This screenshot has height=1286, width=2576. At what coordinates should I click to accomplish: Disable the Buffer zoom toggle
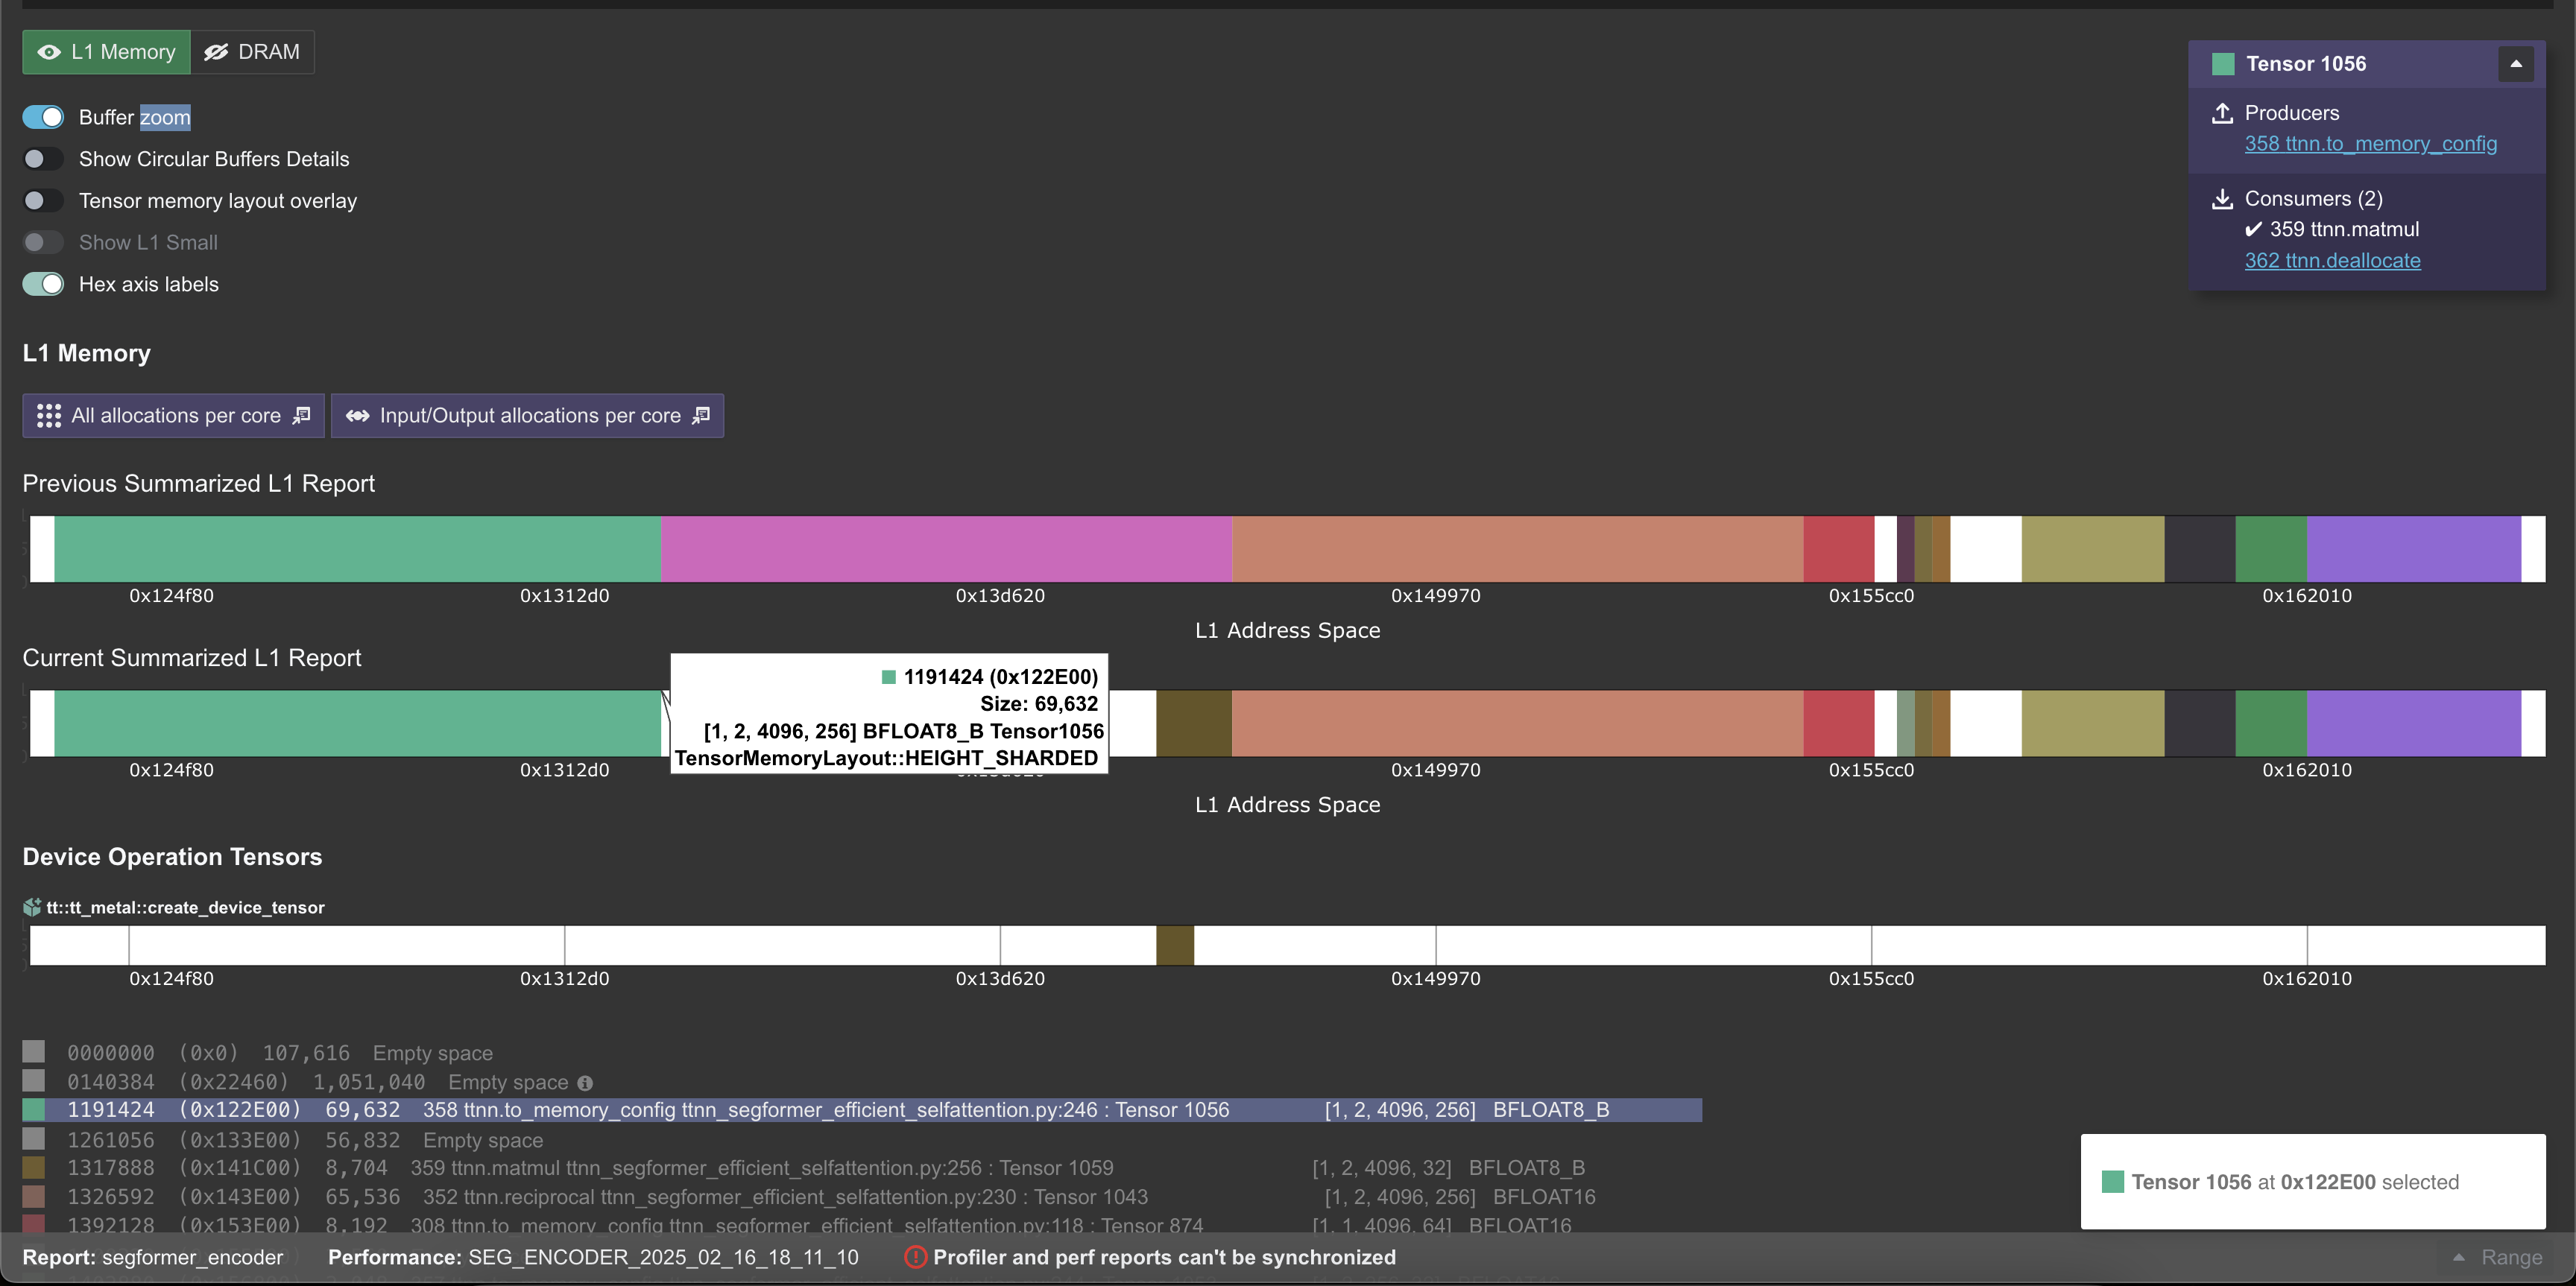[x=43, y=117]
